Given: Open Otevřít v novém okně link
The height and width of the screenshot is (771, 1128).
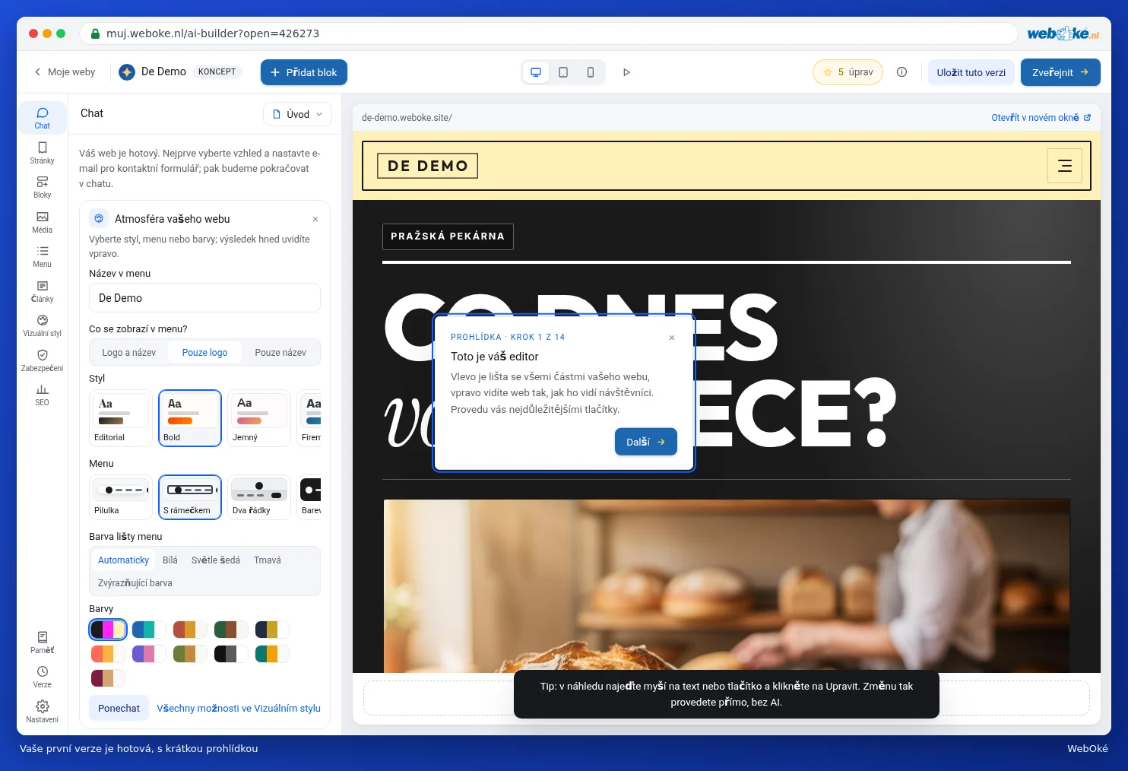Looking at the screenshot, I should coord(1041,118).
